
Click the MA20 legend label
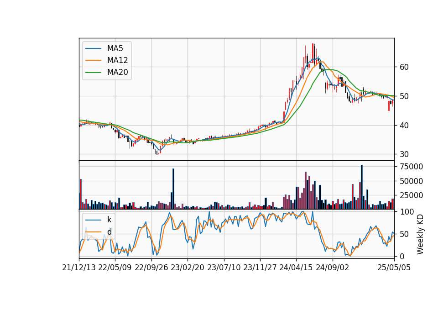pyautogui.click(x=117, y=72)
